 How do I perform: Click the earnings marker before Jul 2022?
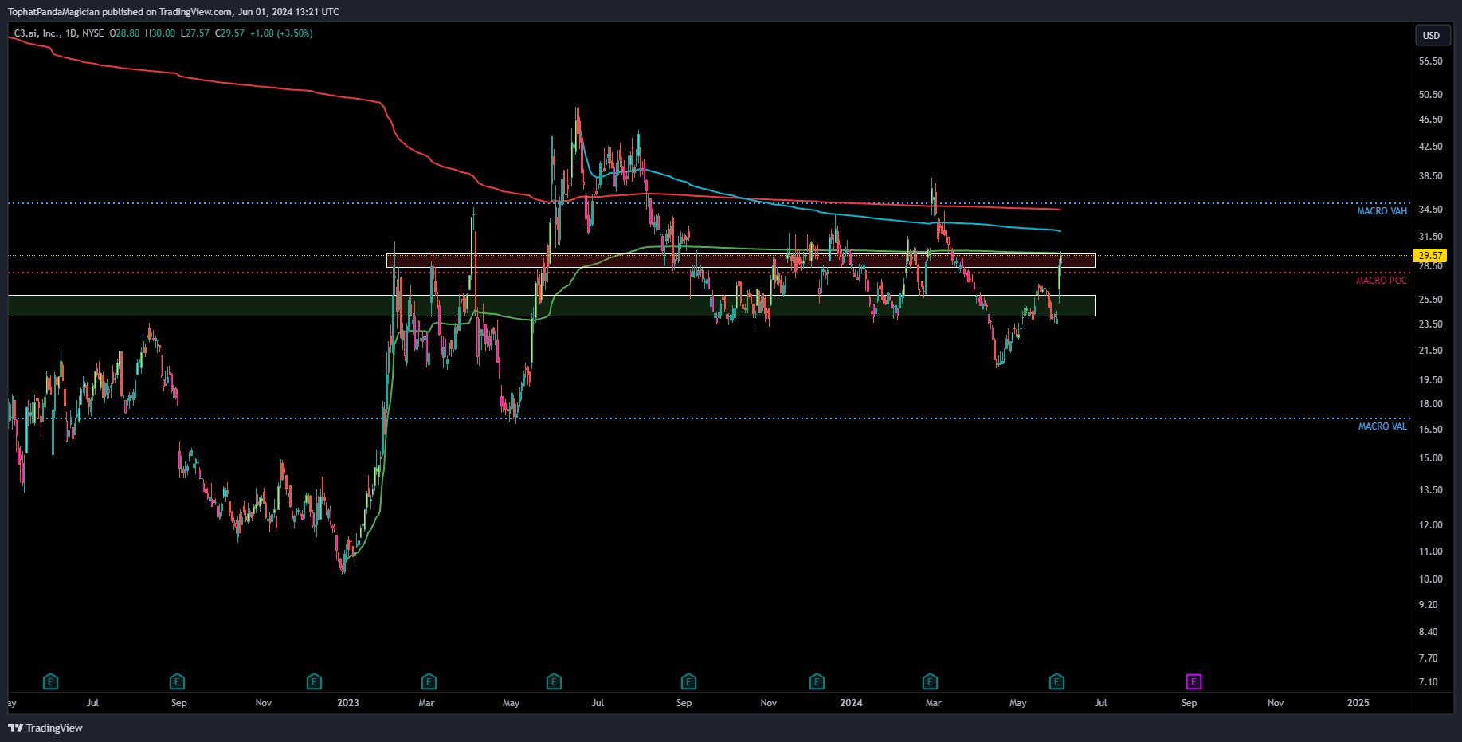(x=50, y=681)
